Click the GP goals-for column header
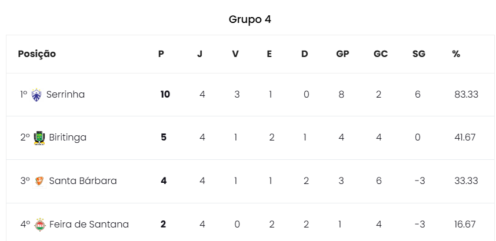 coord(342,54)
